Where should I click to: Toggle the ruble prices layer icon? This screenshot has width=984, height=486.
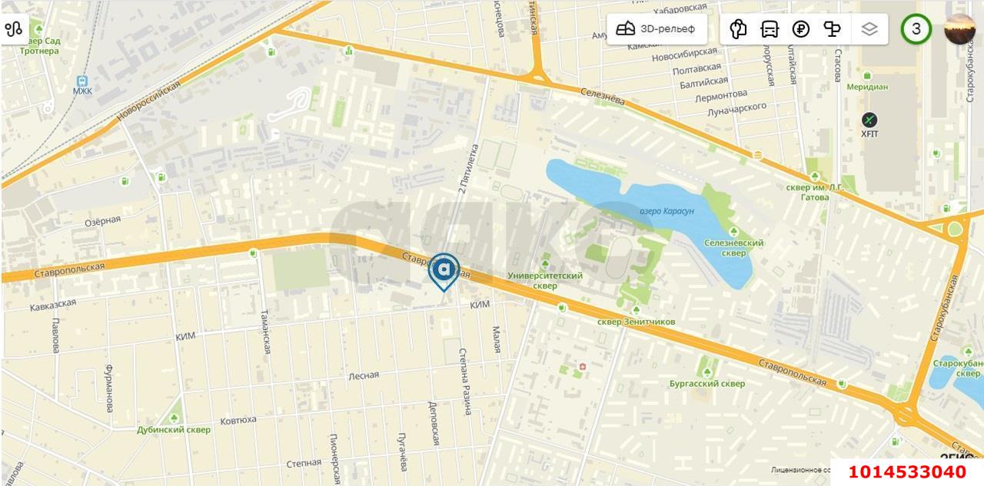801,29
